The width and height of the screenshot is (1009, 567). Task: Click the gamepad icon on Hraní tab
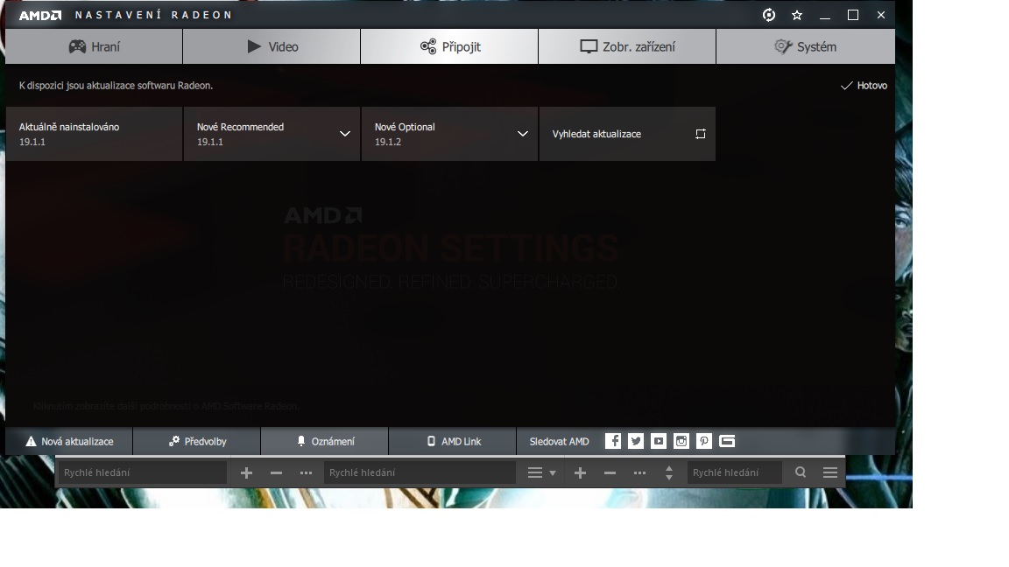click(x=77, y=46)
